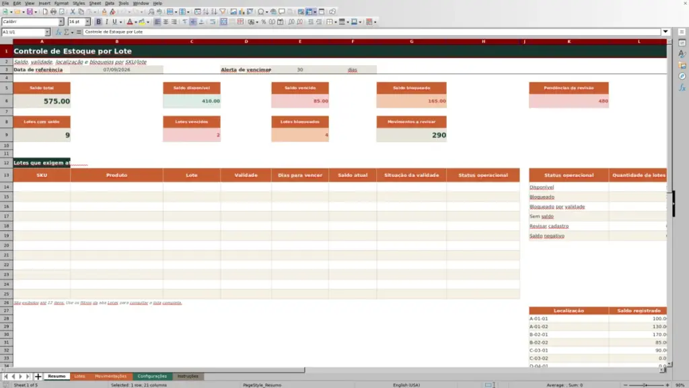689x388 pixels.
Task: Click the Wrap Text icon
Action: 213,22
